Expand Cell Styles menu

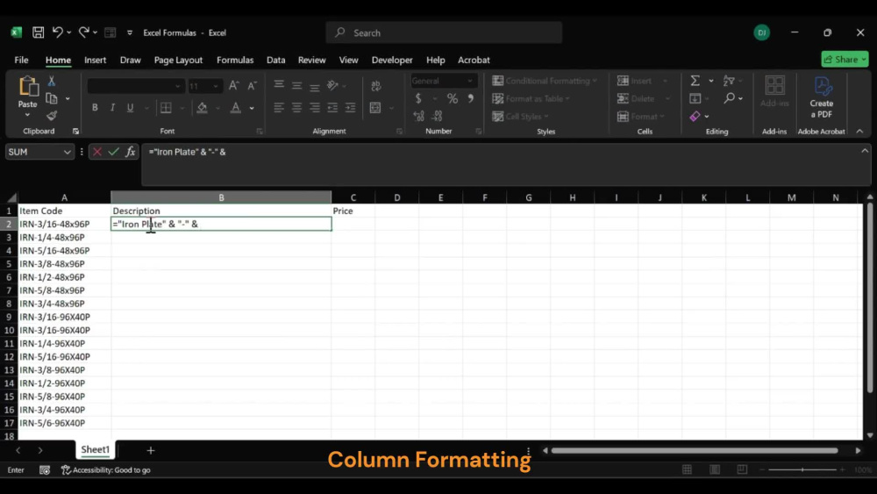pos(520,117)
